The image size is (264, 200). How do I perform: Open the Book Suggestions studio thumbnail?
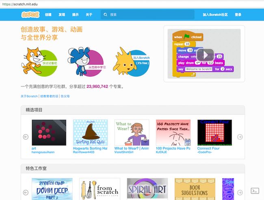point(195,189)
